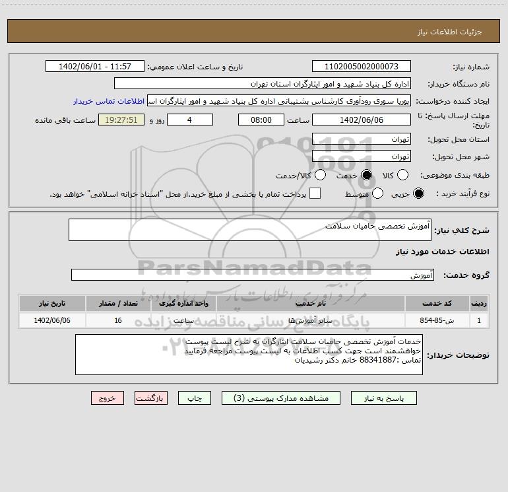Click the ساعت باقی مانده label
This screenshot has width=508, height=492.
(65, 120)
